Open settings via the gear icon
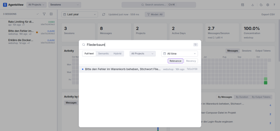The width and height of the screenshot is (280, 131). pyautogui.click(x=268, y=5)
